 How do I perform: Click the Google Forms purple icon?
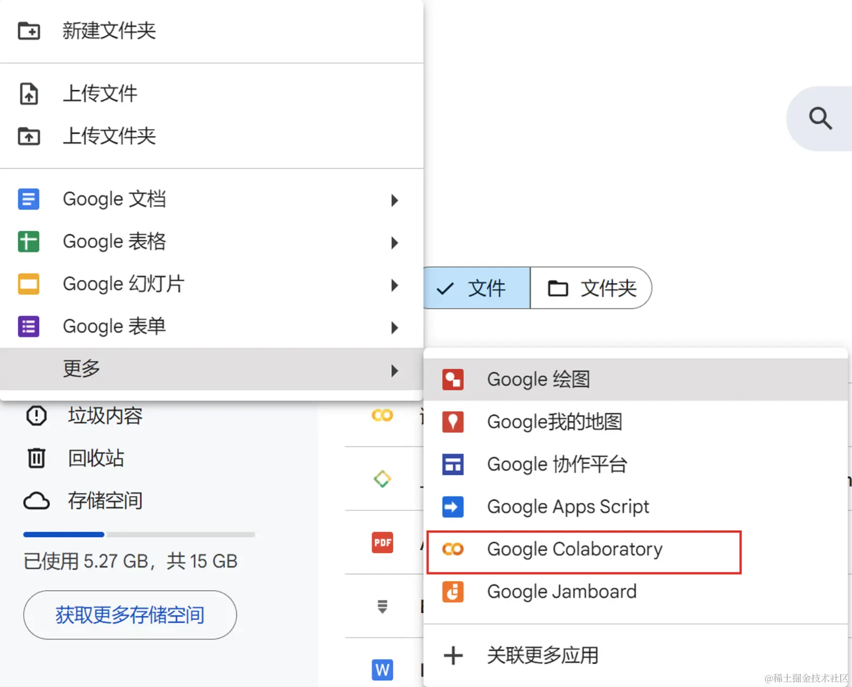coord(28,327)
